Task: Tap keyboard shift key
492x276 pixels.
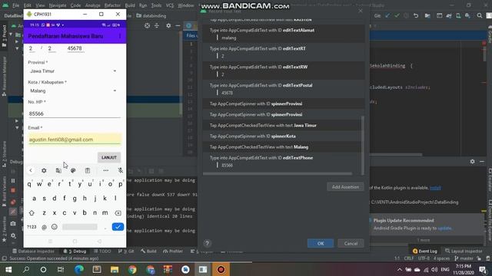Action: 32,213
